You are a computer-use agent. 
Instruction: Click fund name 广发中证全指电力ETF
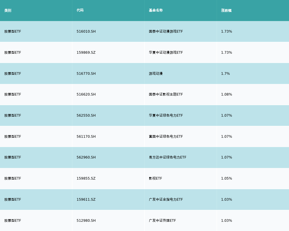(166, 200)
